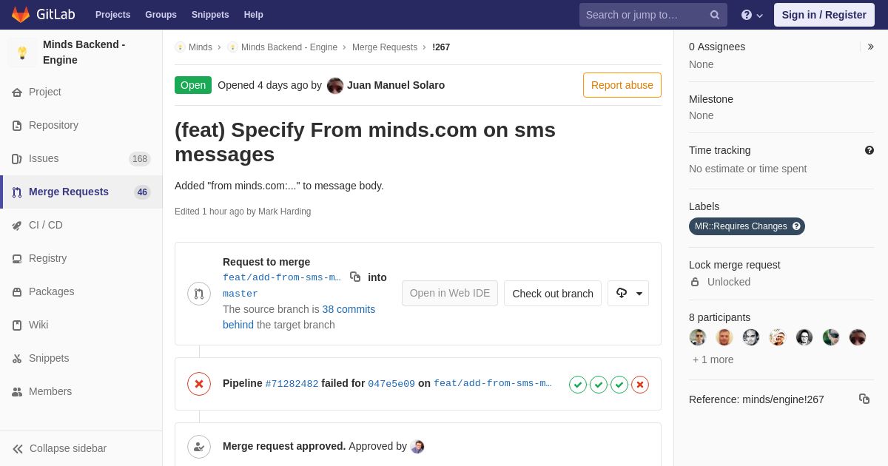Open the download dropdown arrow
This screenshot has height=466, width=888.
[628, 293]
